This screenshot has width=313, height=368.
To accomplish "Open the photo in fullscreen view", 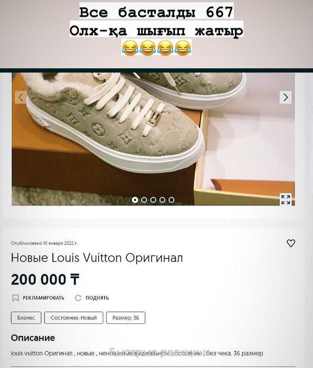I will tap(286, 199).
